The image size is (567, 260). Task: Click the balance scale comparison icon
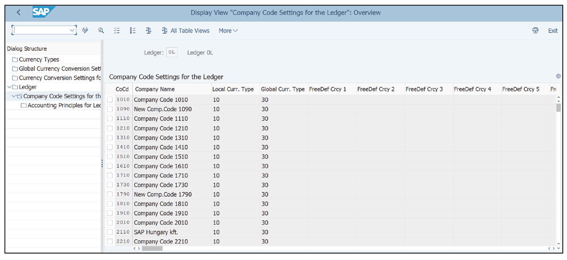point(148,30)
